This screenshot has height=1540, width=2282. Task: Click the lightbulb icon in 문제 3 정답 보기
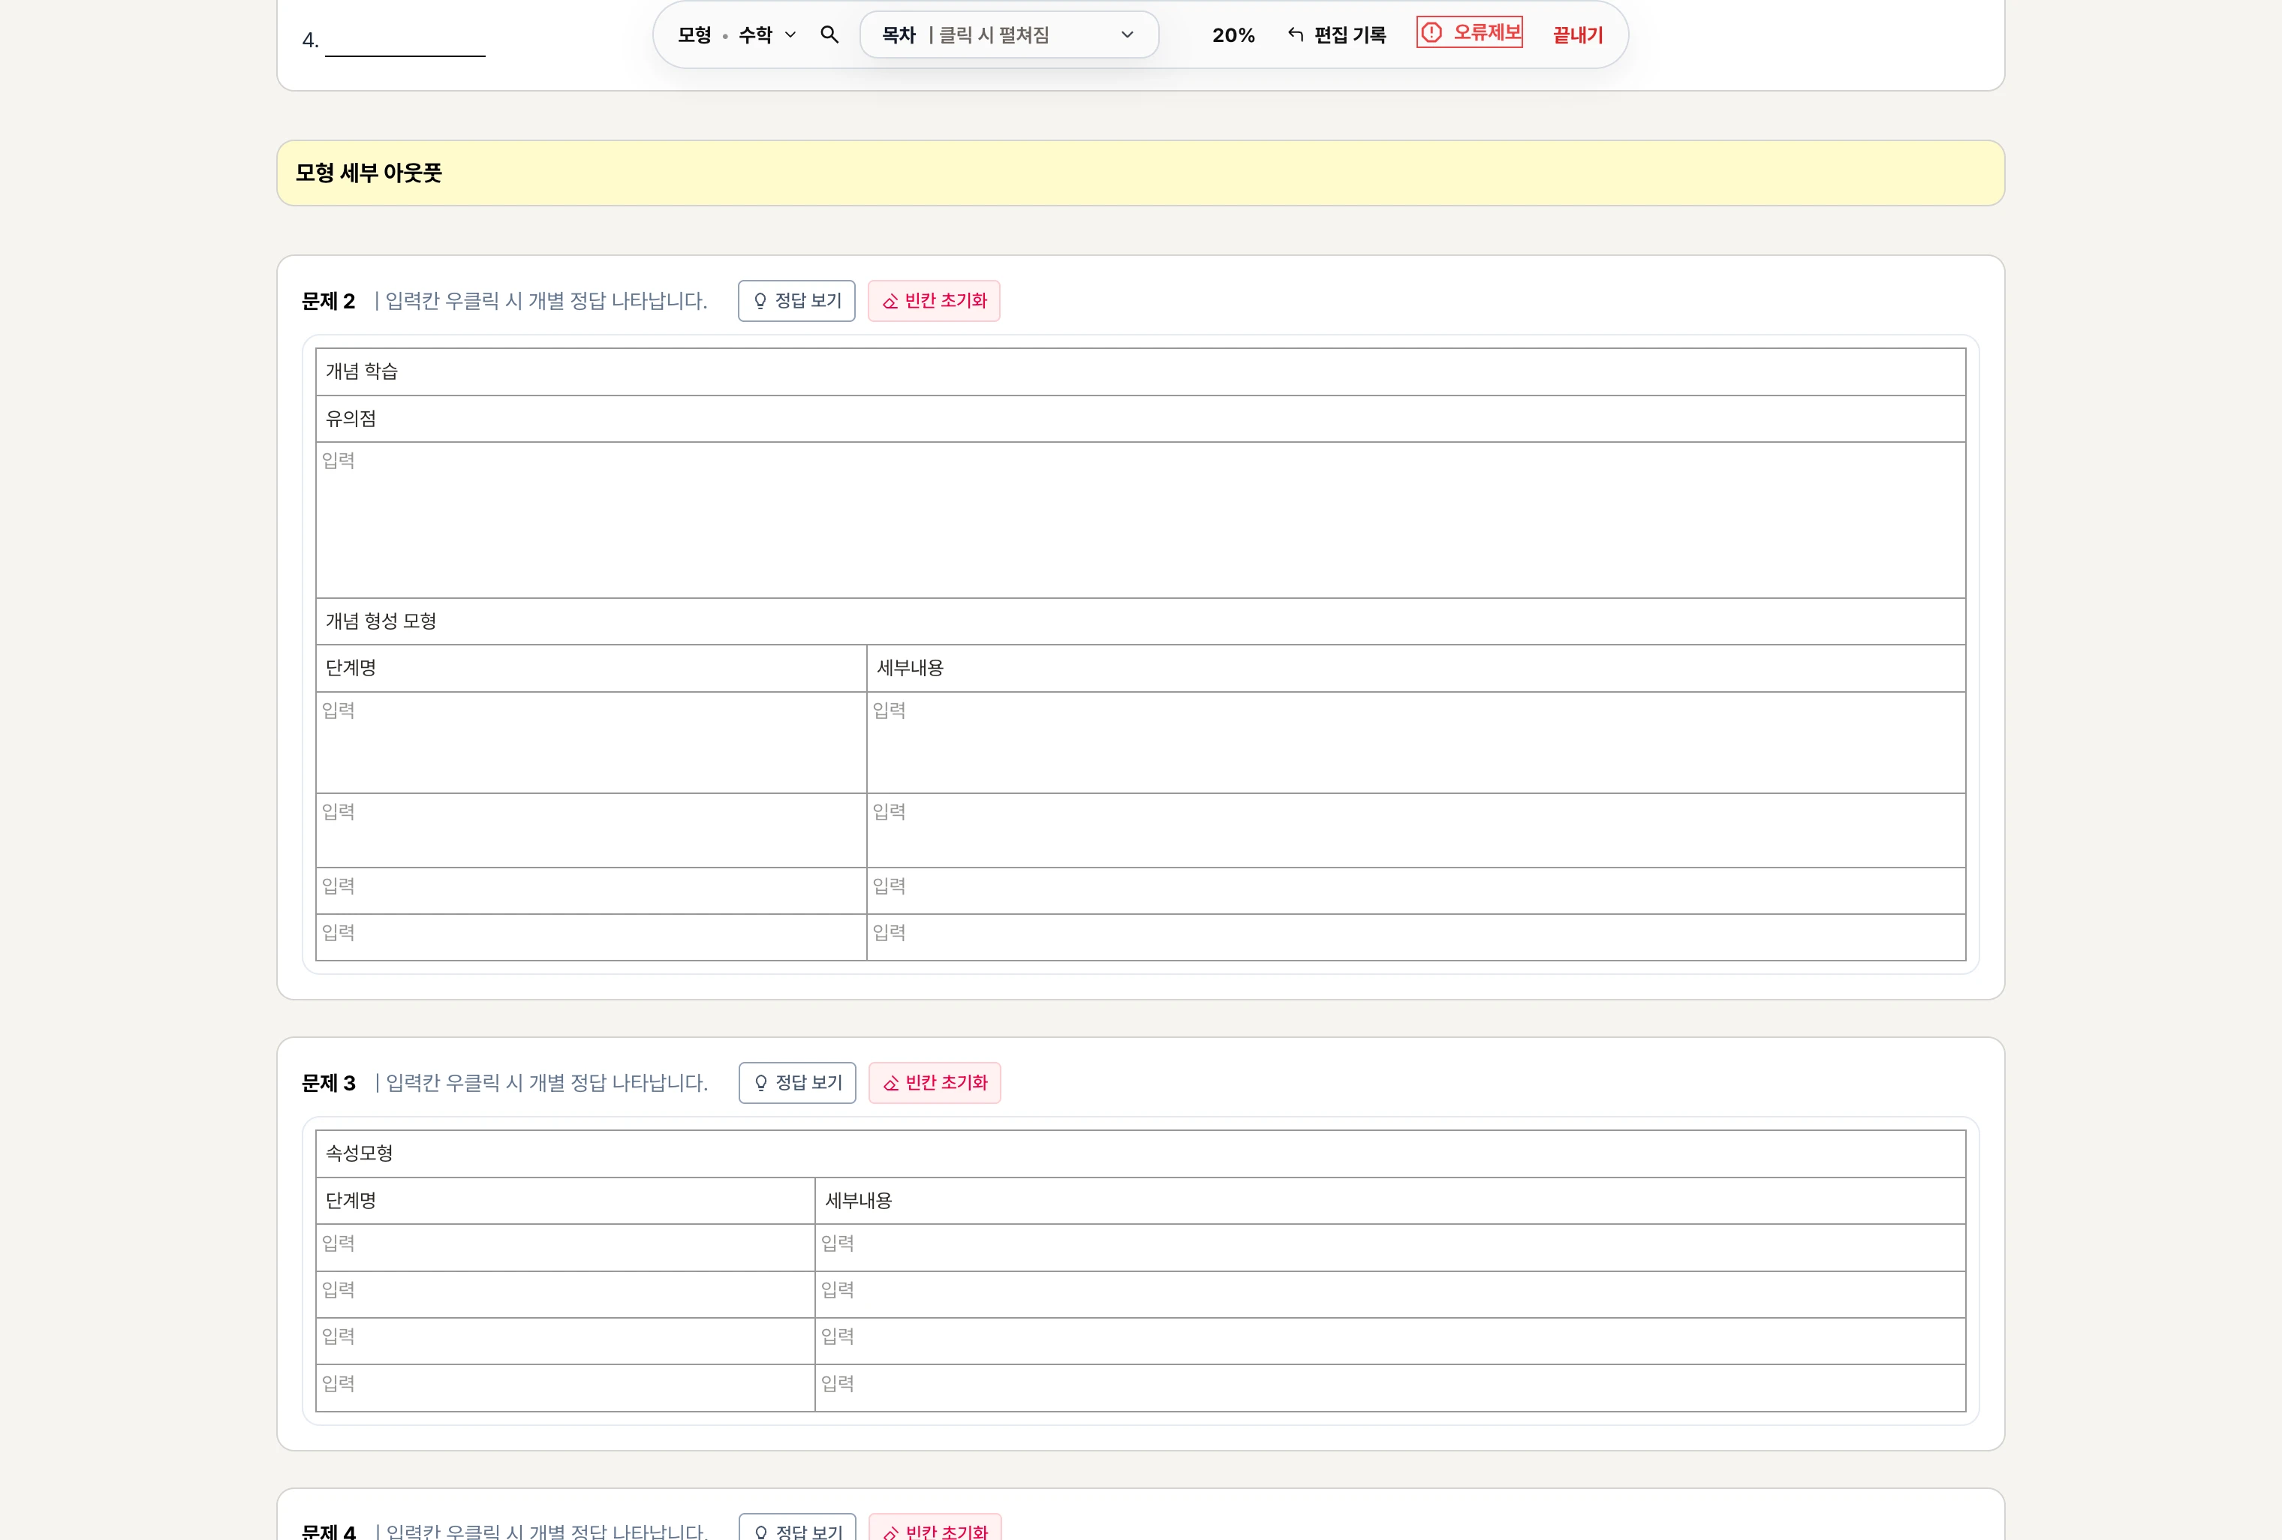pos(761,1083)
